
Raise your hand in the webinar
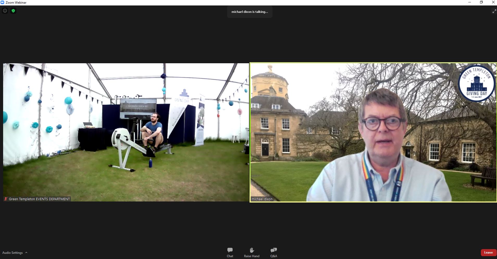252,252
